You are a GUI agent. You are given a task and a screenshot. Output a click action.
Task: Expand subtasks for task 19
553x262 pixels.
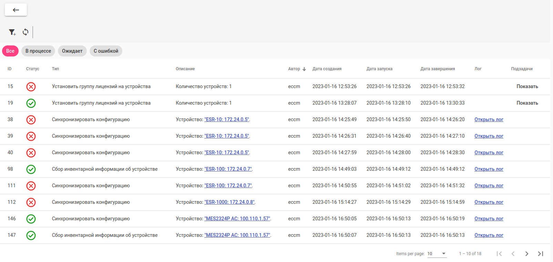(x=527, y=103)
